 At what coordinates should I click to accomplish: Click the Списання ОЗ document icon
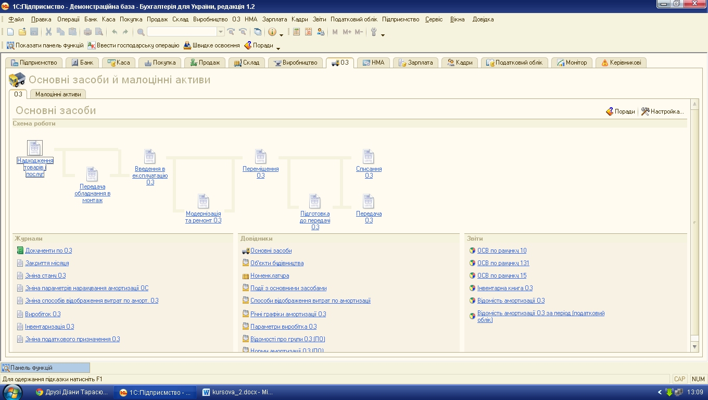click(369, 156)
